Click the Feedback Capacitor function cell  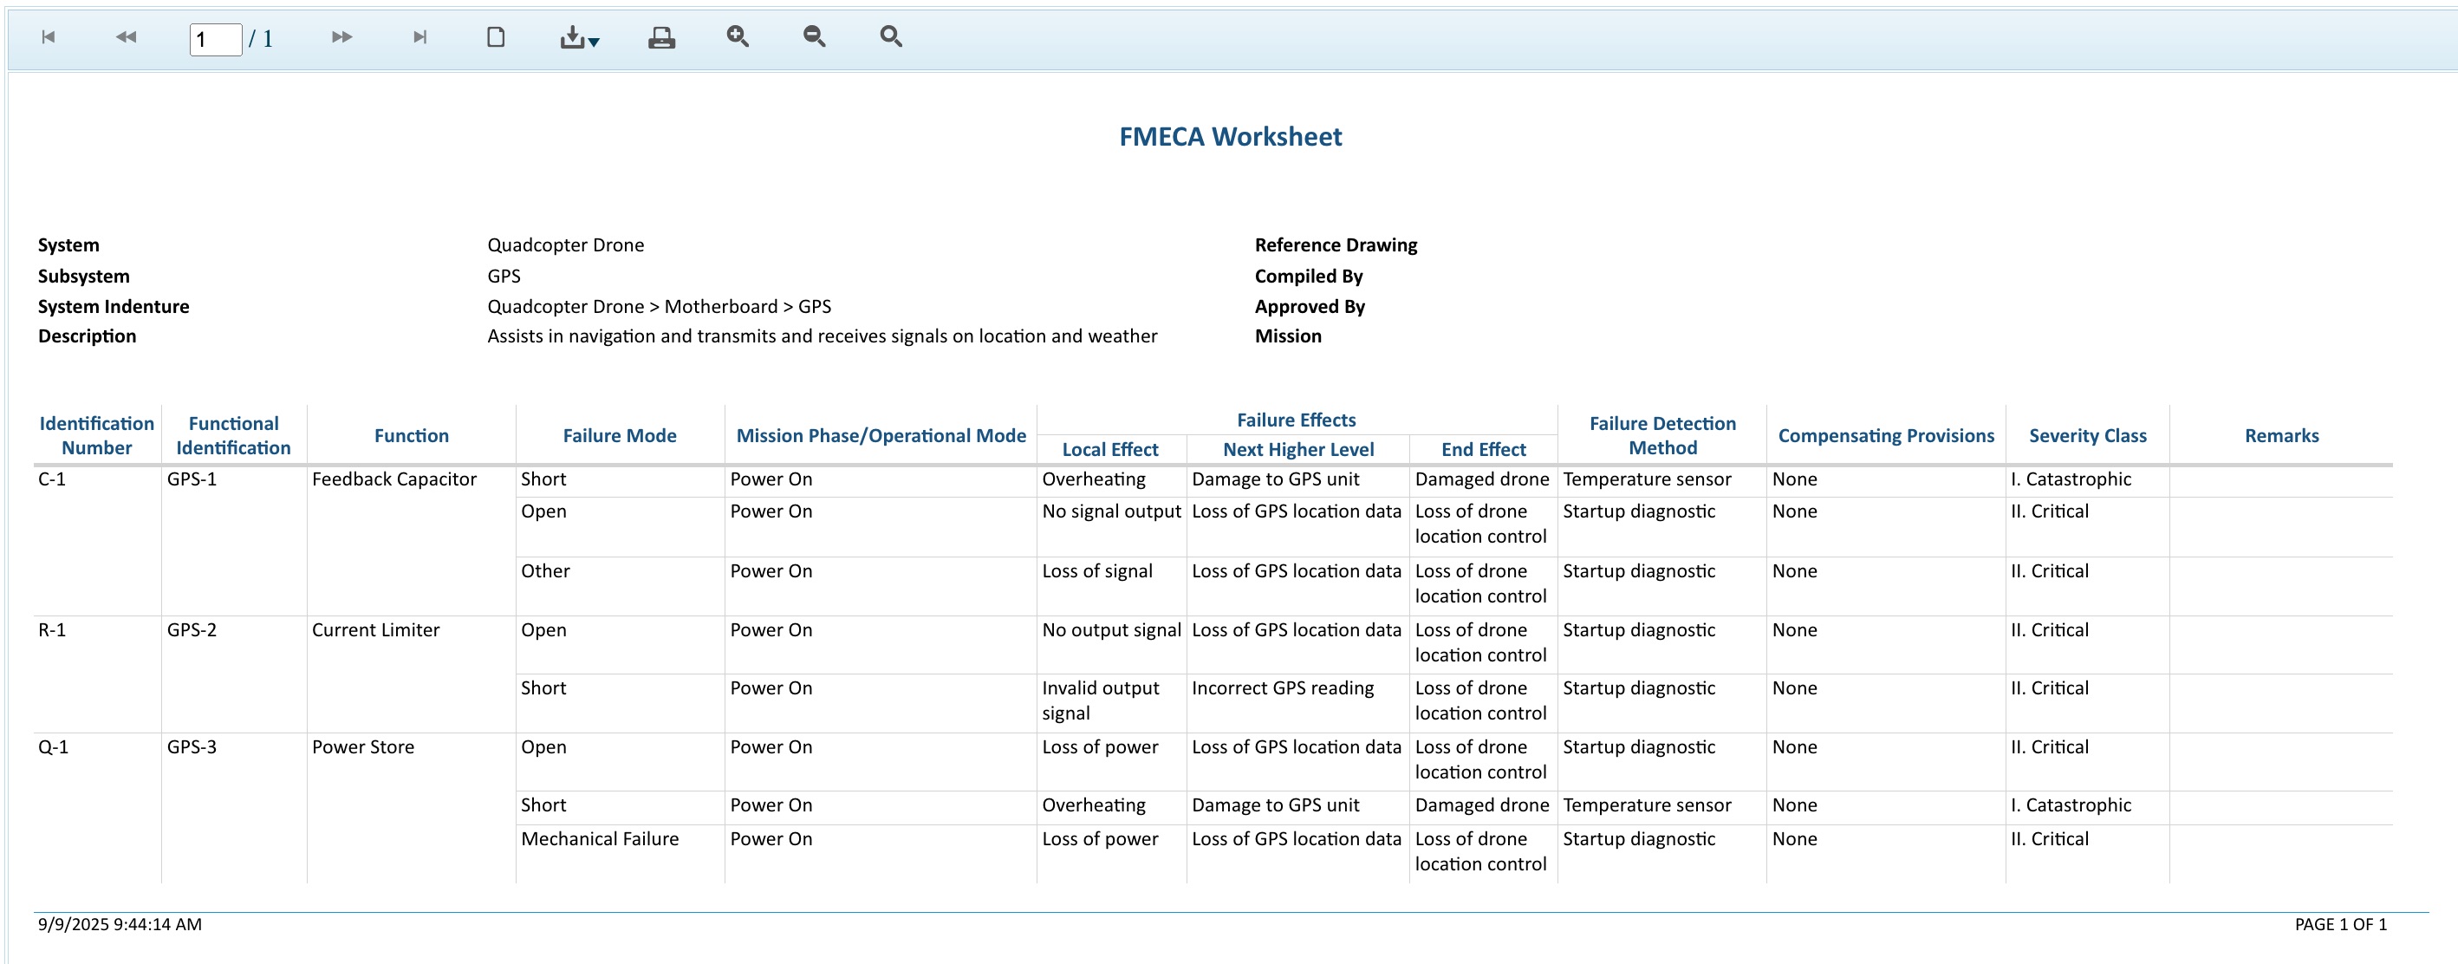394,479
